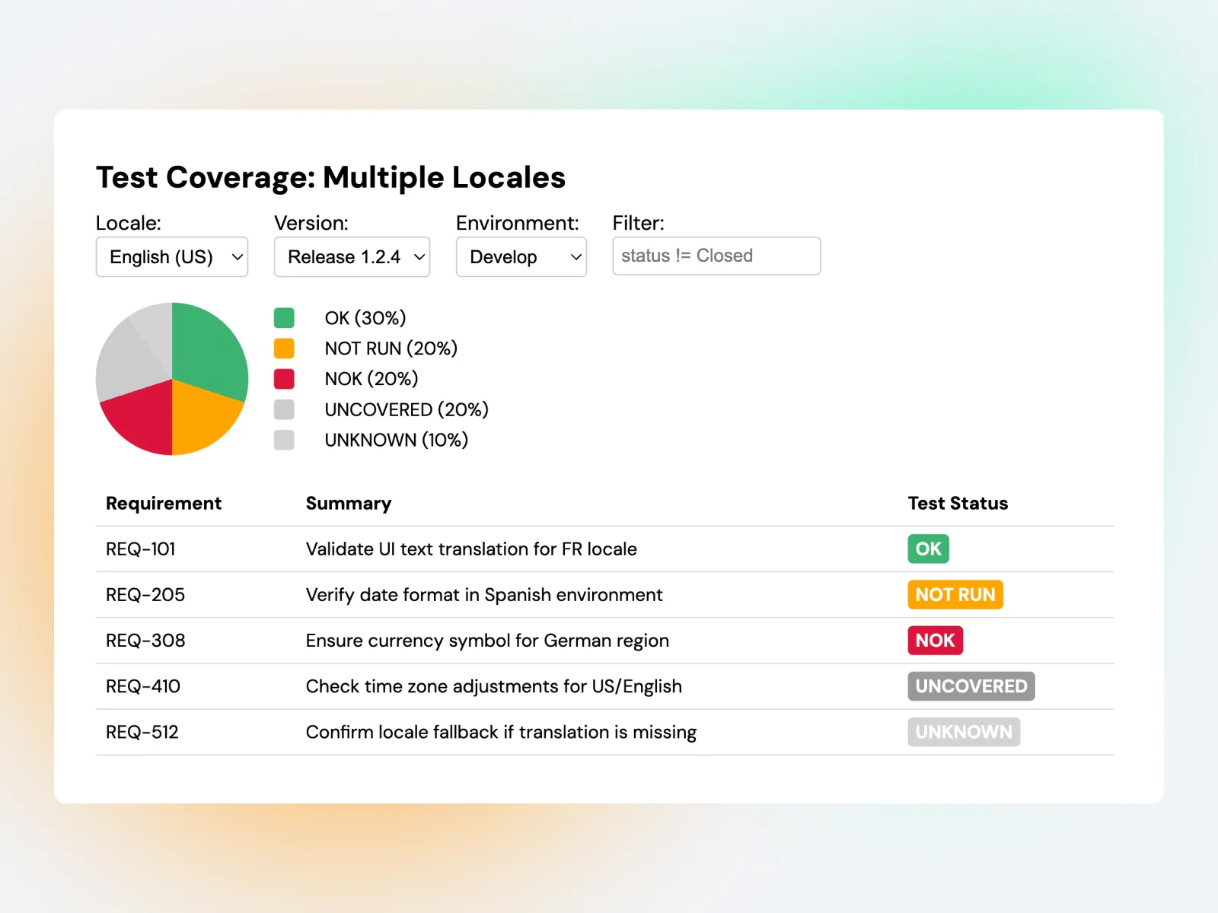This screenshot has width=1218, height=913.
Task: Click the NOK badge next to REQ-308
Action: (935, 640)
